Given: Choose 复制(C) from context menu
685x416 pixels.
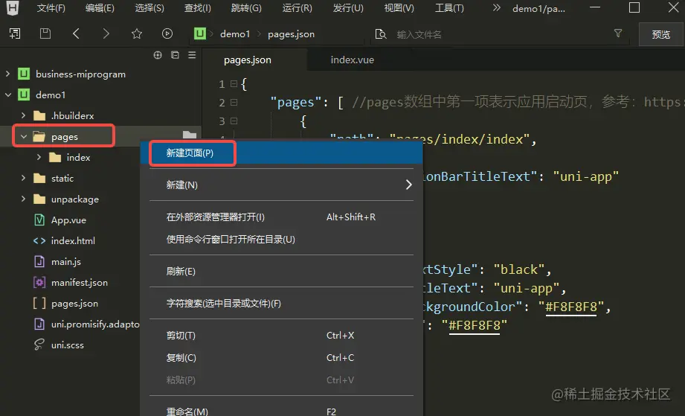Looking at the screenshot, I should click(281, 358).
